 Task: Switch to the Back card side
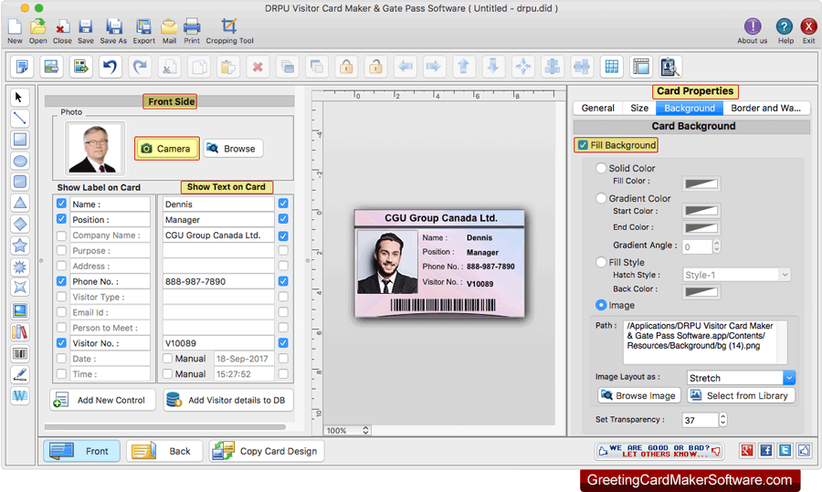tap(164, 451)
